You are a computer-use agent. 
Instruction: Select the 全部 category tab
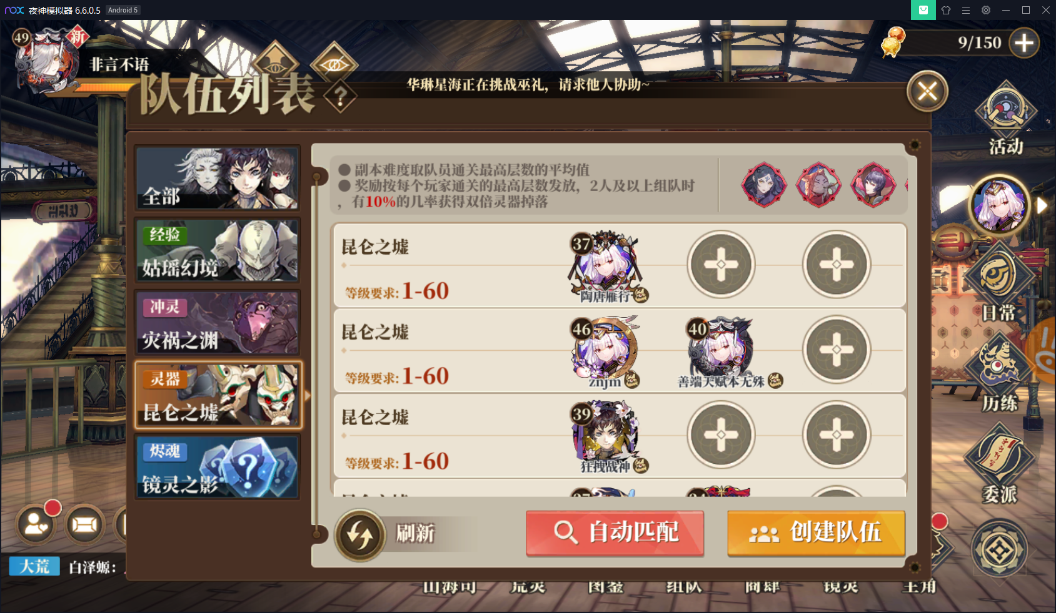point(218,179)
